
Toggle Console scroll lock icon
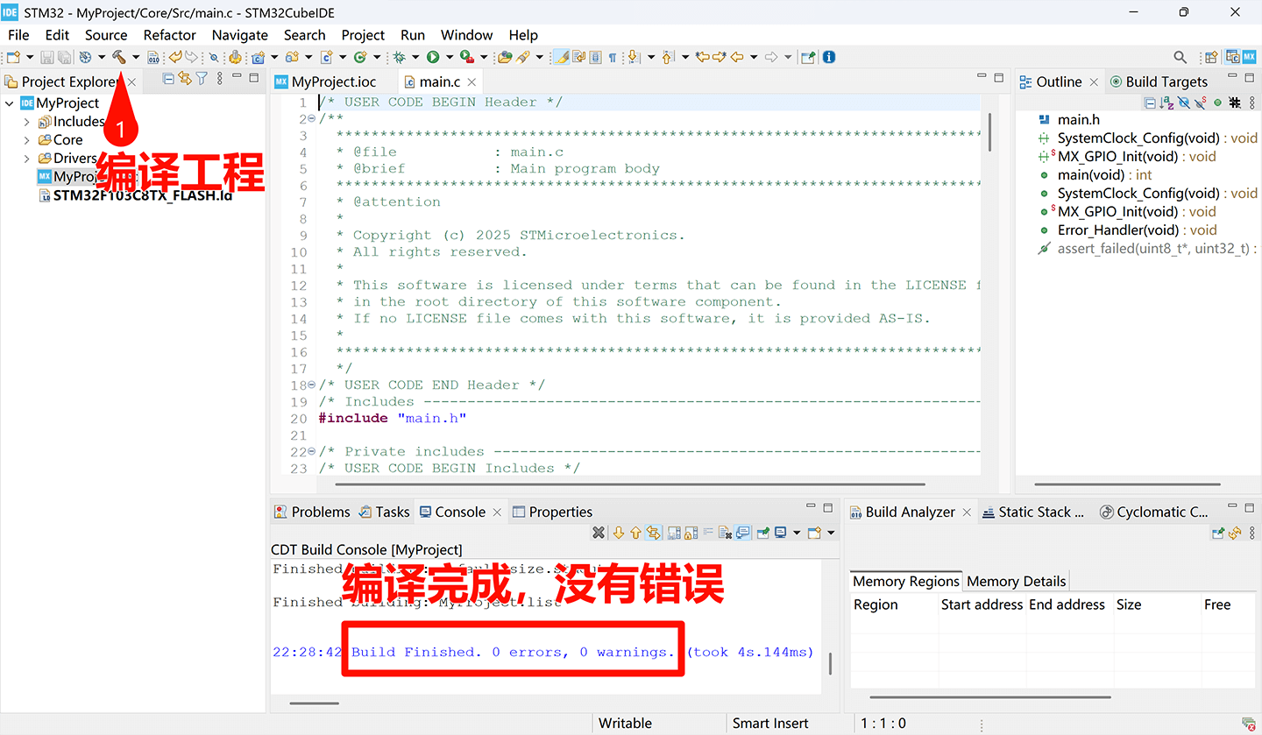691,533
